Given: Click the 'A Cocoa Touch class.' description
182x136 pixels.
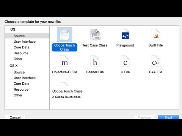Looking at the screenshot, I should pyautogui.click(x=67, y=97).
